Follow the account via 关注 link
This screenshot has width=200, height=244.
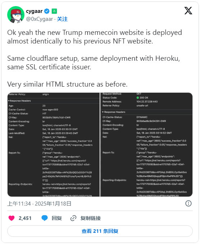click(x=62, y=19)
